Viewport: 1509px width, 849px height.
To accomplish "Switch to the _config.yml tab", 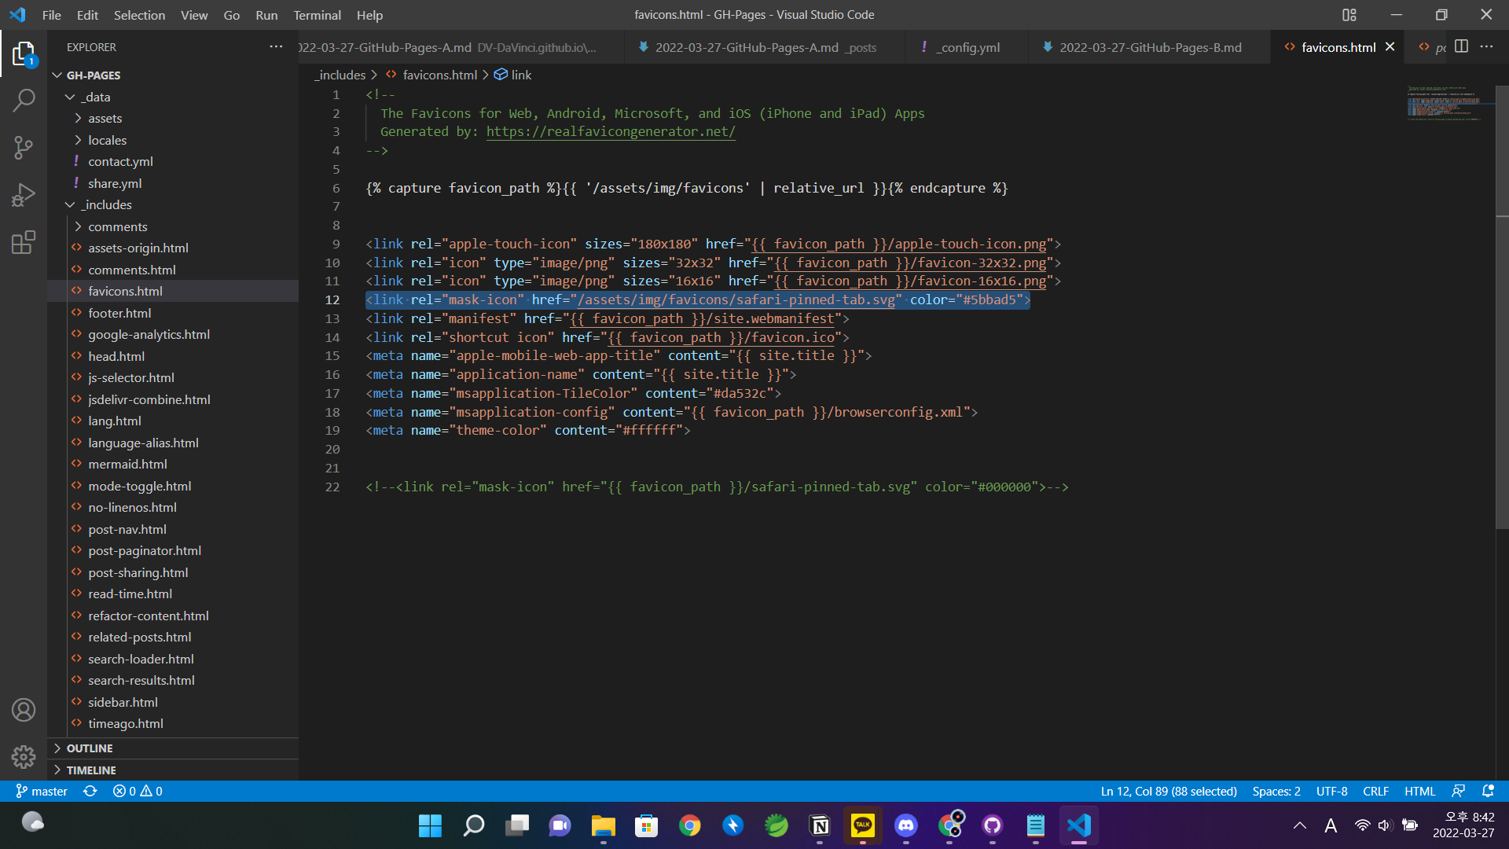I will tap(969, 47).
